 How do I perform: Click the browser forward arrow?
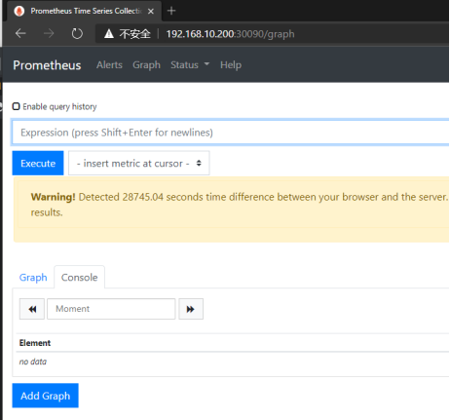tap(49, 33)
